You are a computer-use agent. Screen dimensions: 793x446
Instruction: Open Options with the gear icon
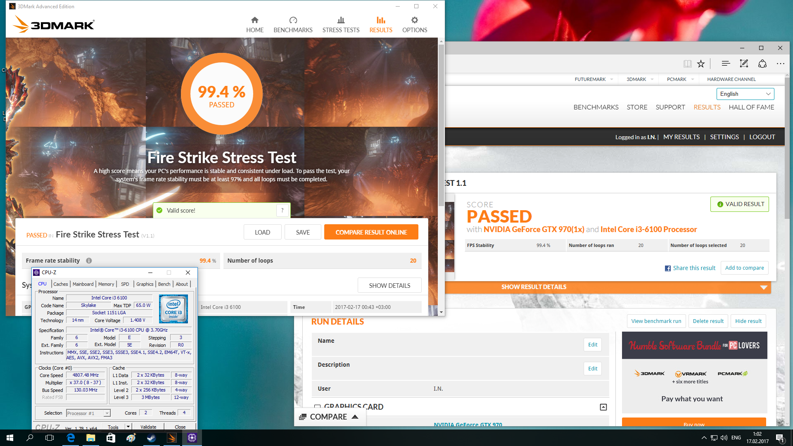click(415, 20)
